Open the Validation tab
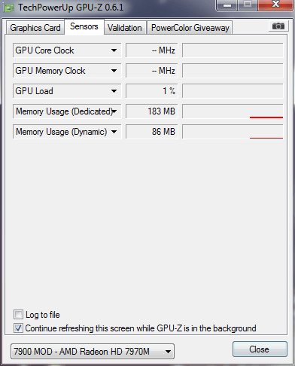The width and height of the screenshot is (295, 366). click(x=125, y=28)
